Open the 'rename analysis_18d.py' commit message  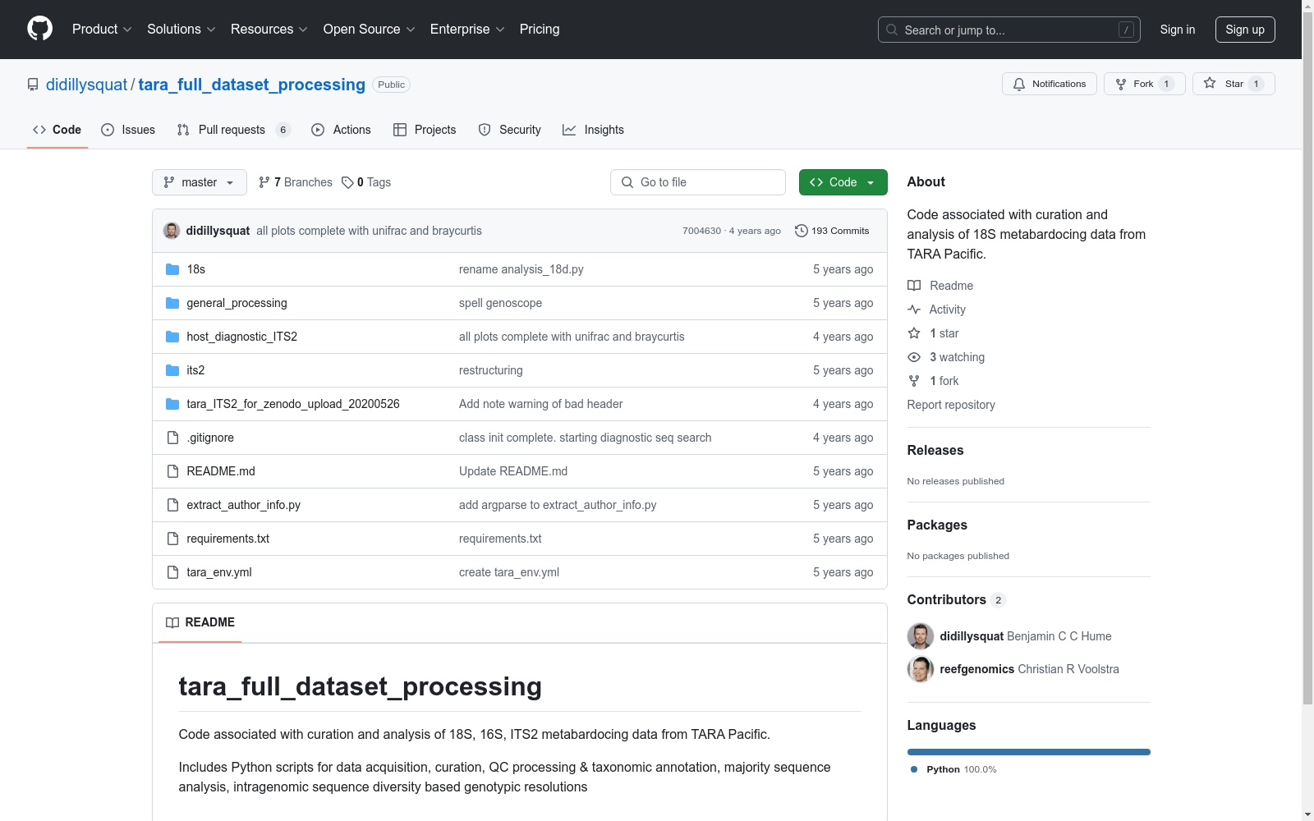[521, 269]
